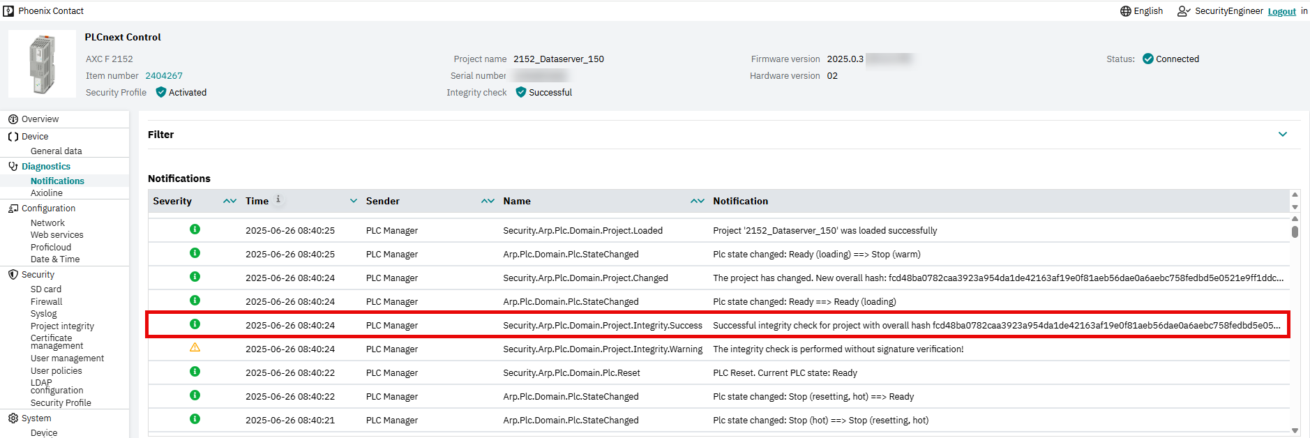Click the SecurityEngineer user icon
Image resolution: width=1310 pixels, height=438 pixels.
[1184, 11]
